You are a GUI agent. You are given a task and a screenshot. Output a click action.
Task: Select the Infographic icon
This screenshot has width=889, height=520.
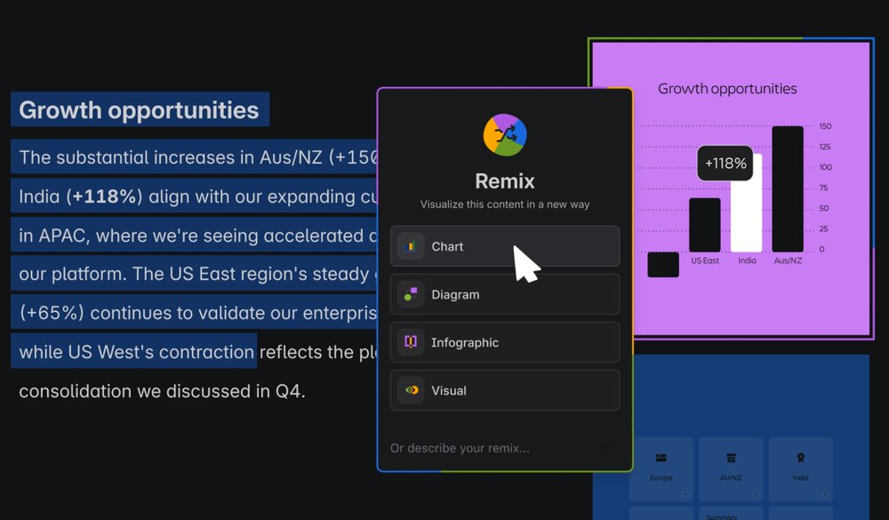point(410,342)
